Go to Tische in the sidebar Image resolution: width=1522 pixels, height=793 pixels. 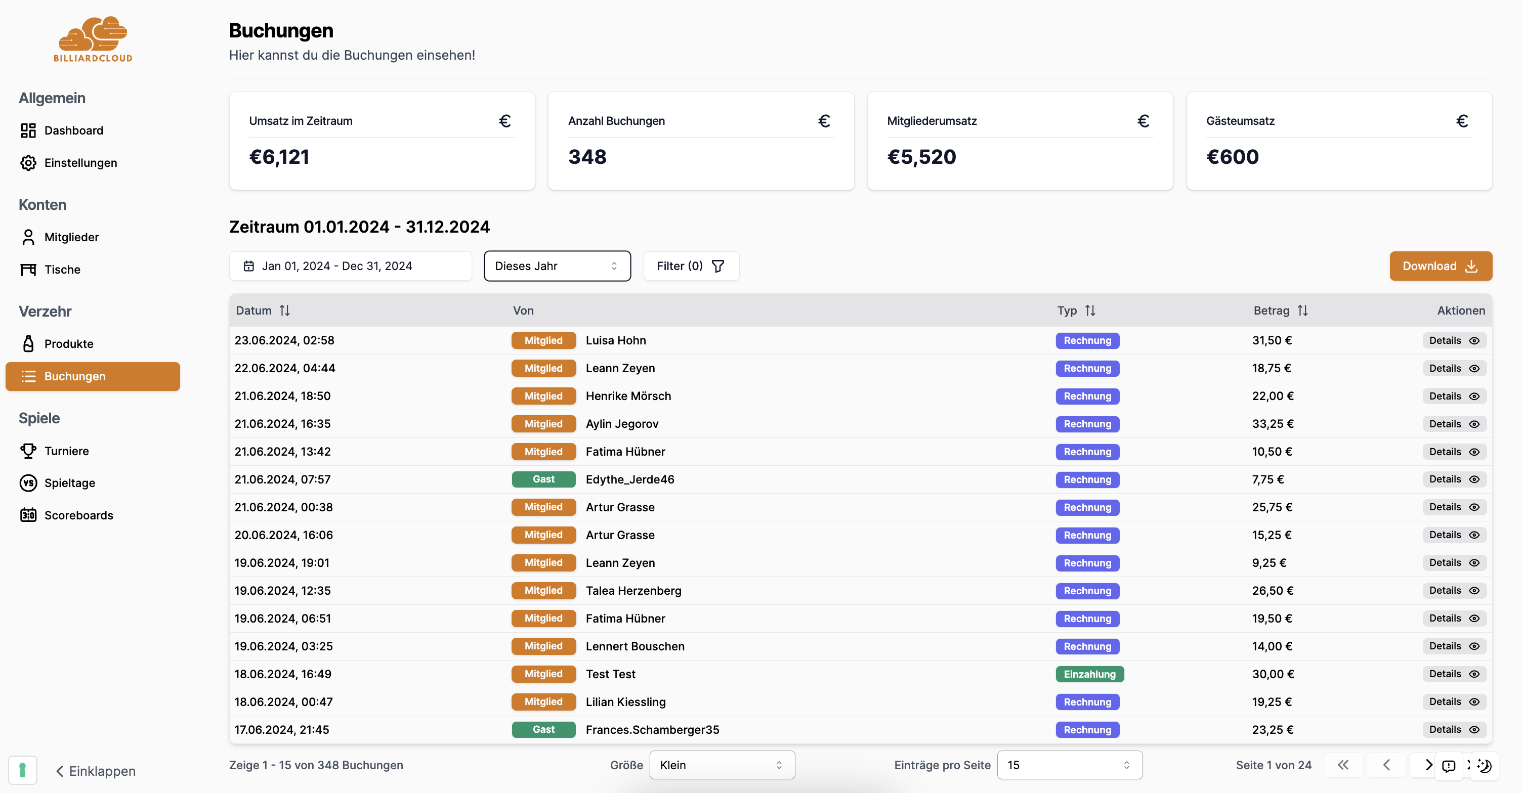62,269
